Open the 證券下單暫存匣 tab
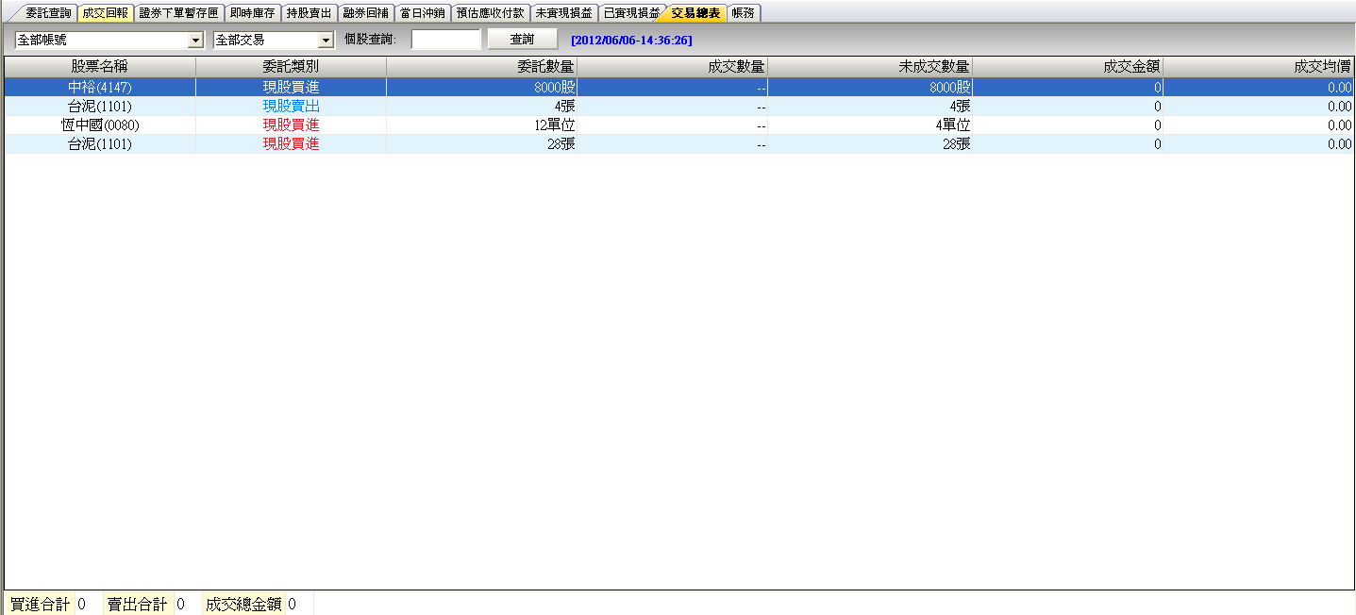Screen dimensions: 1356x615 [178, 13]
